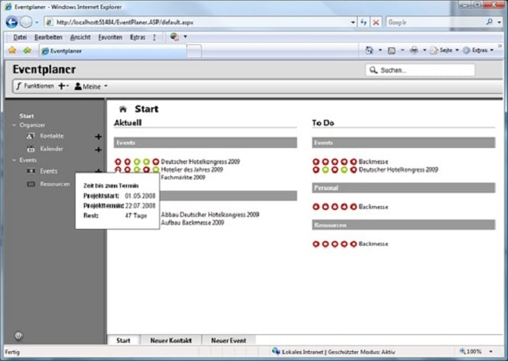
Task: Click the favorites star icon
Action: (x=12, y=50)
